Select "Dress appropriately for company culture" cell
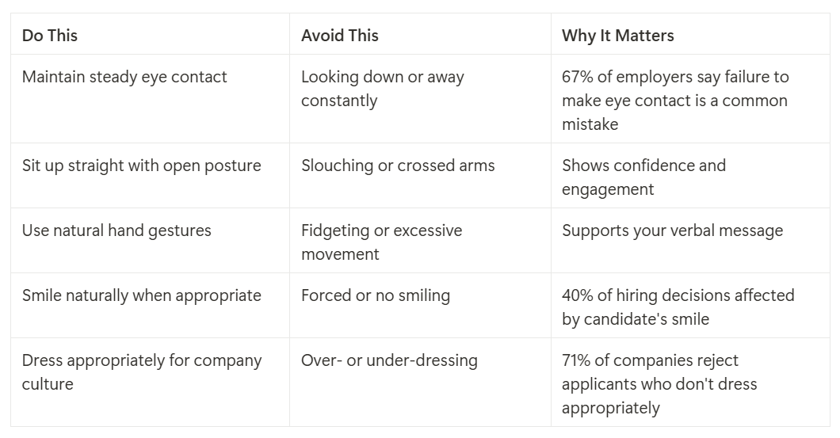 141,372
